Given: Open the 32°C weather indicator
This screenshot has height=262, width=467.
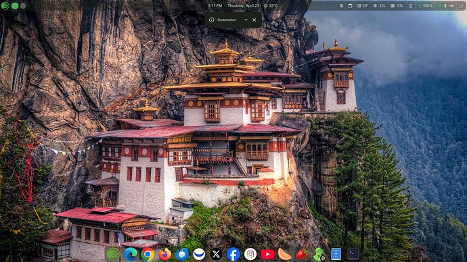Looking at the screenshot, I should click(271, 5).
